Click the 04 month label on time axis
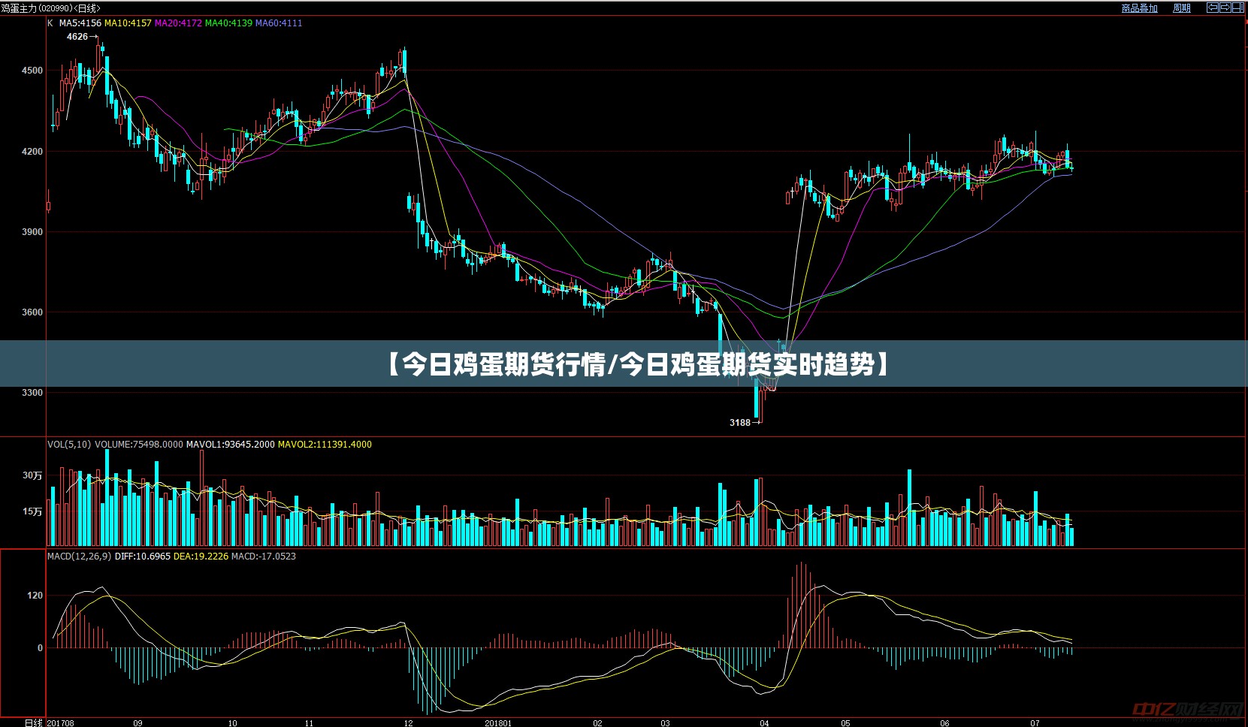1248x727 pixels. click(x=764, y=722)
